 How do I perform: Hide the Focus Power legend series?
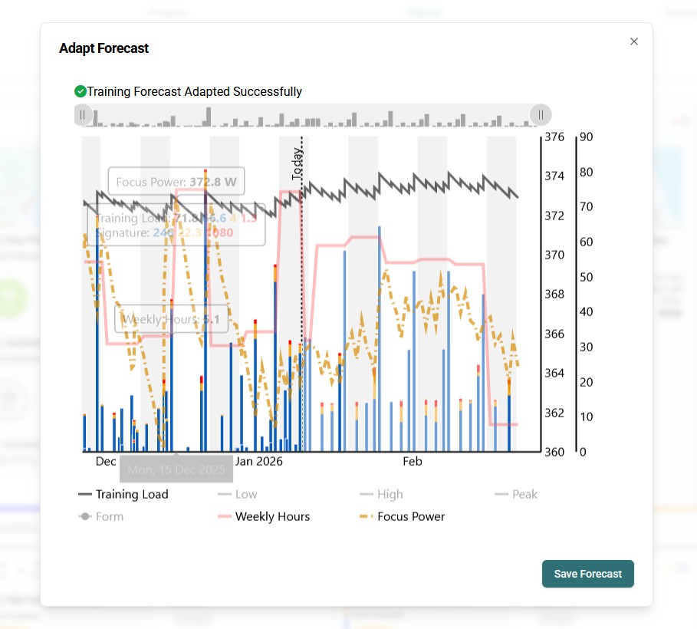402,517
